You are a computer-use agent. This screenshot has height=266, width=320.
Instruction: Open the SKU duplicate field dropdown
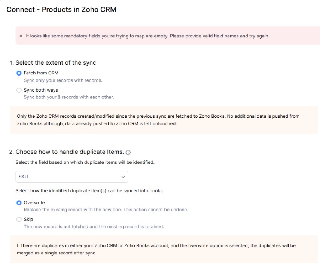(x=71, y=177)
